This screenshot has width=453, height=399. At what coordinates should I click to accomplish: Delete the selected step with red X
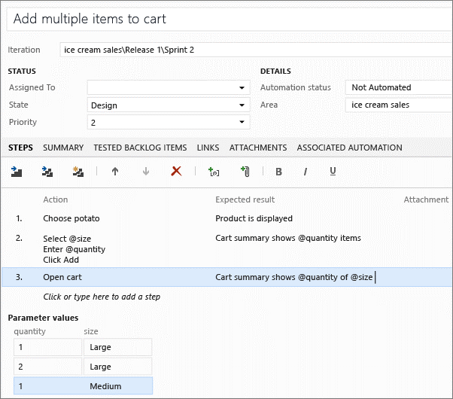coord(176,172)
